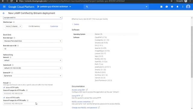Show help for External IP
This screenshot has height=109, width=193.
coord(12,73)
